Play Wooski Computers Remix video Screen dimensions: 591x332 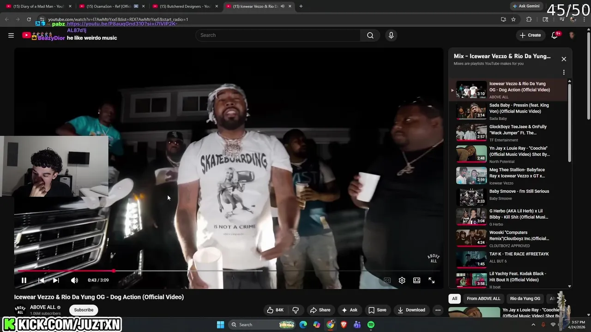(508, 238)
